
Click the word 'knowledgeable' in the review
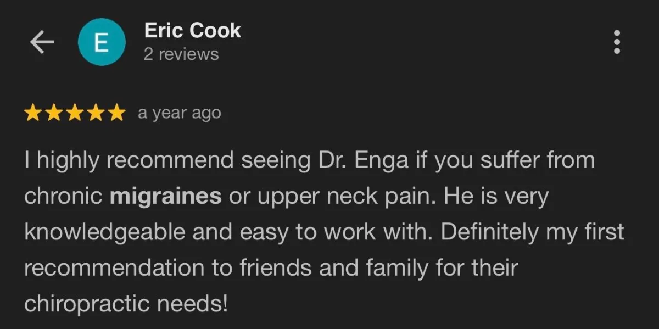coord(105,233)
